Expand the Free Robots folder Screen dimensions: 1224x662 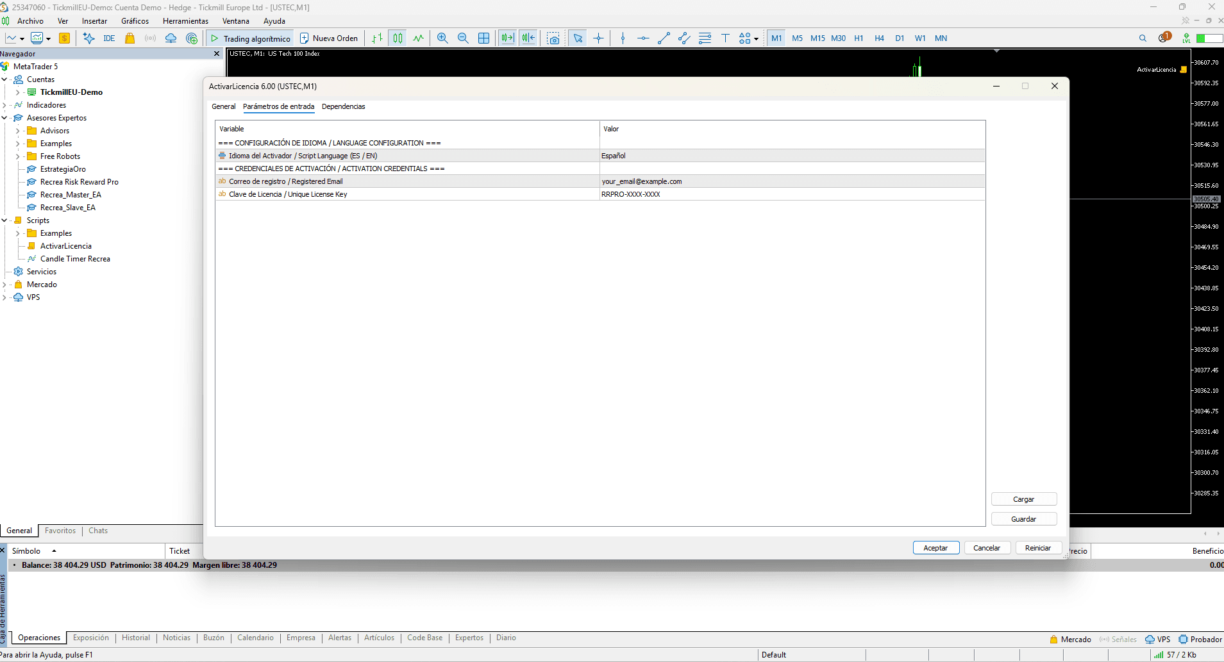click(18, 156)
